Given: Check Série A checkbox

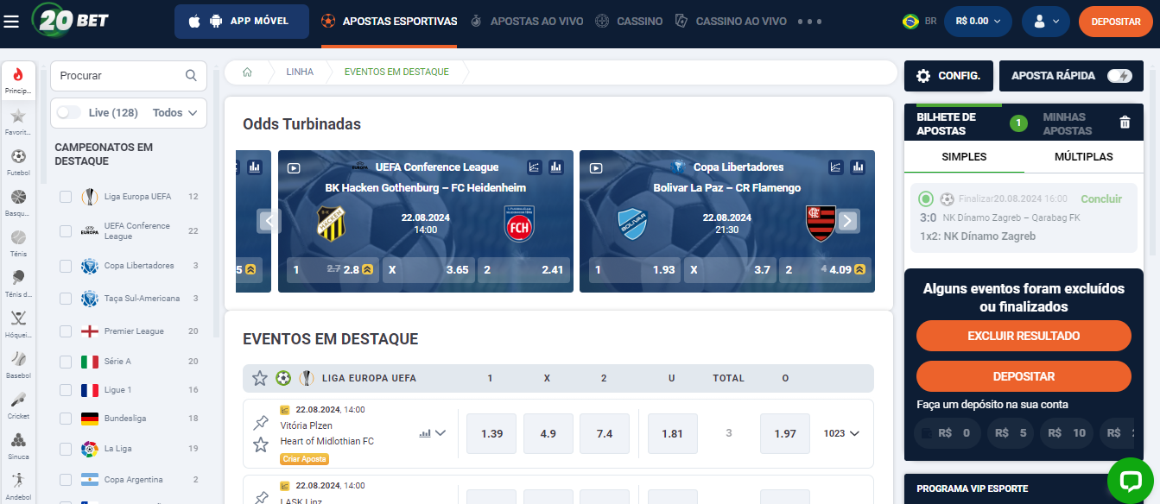Looking at the screenshot, I should tap(66, 362).
